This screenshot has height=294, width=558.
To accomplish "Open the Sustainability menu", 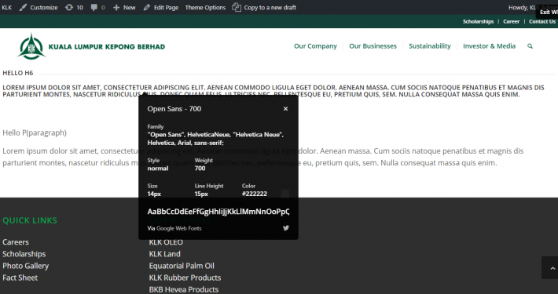I will 430,46.
